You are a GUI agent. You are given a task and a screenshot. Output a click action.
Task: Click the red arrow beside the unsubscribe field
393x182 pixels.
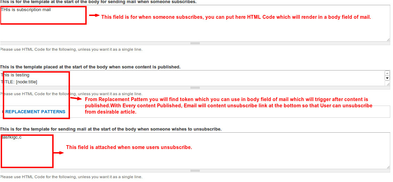(58, 152)
